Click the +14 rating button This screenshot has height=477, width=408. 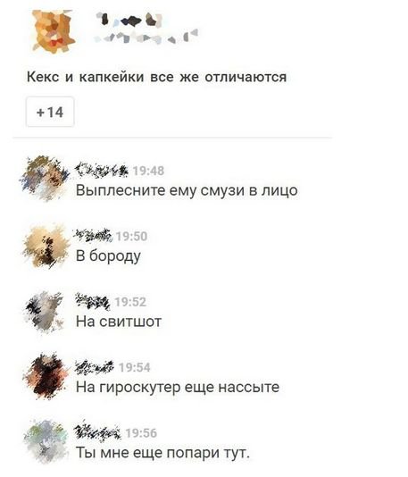tap(50, 112)
